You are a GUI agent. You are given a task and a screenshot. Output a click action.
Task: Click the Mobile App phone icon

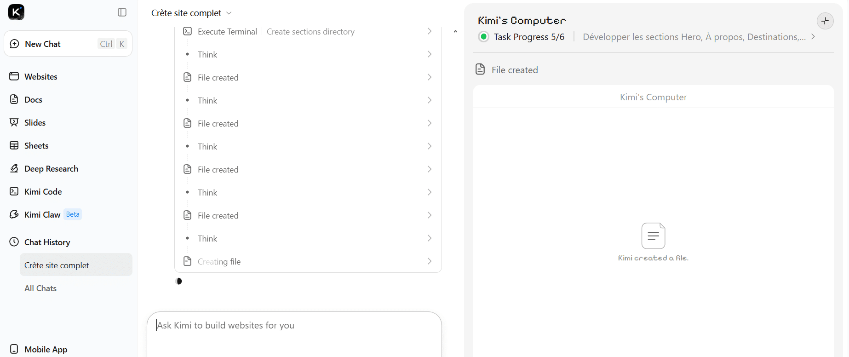(14, 349)
